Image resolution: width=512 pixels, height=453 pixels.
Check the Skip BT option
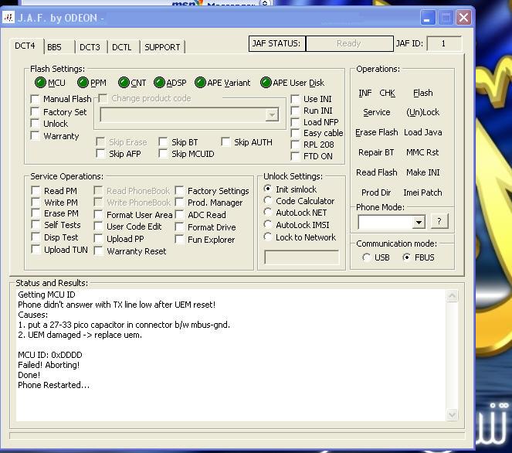click(163, 141)
